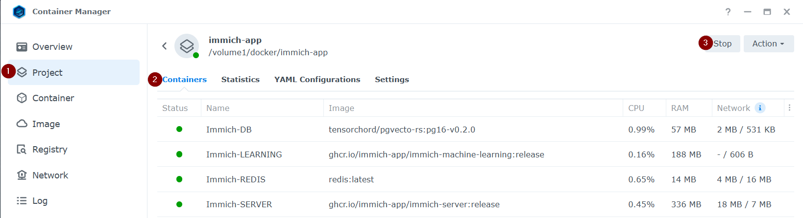Click the immich-server:release image cell
This screenshot has height=218, width=803.
click(414, 204)
